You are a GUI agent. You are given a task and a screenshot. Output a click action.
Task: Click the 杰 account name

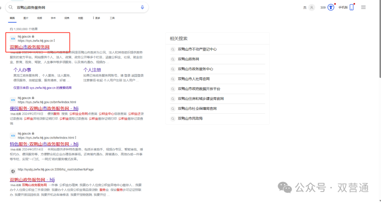click(305, 7)
